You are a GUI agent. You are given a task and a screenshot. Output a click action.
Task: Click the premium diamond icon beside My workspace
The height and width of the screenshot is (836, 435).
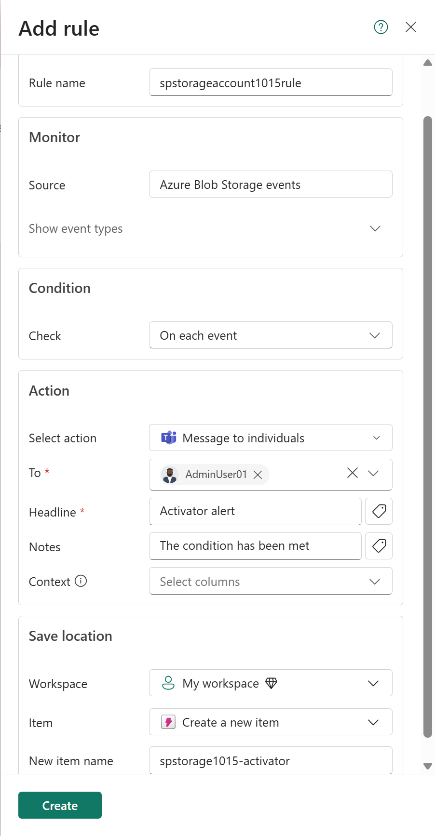(x=272, y=683)
